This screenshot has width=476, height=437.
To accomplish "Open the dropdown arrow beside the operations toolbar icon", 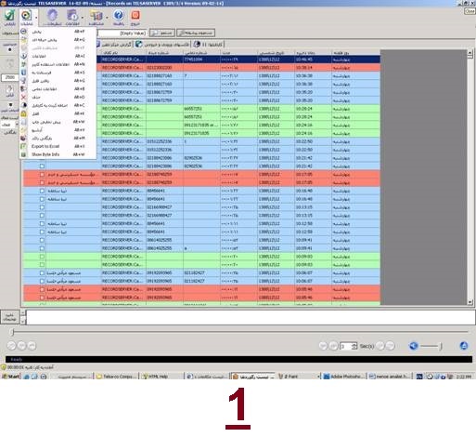I will [36, 17].
